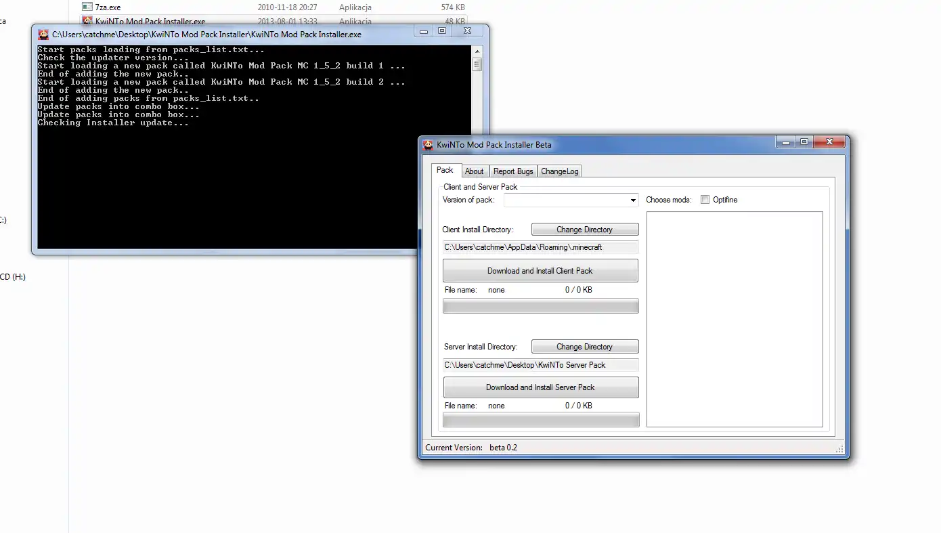
Task: Start Download and Install Server Pack
Action: (x=540, y=387)
